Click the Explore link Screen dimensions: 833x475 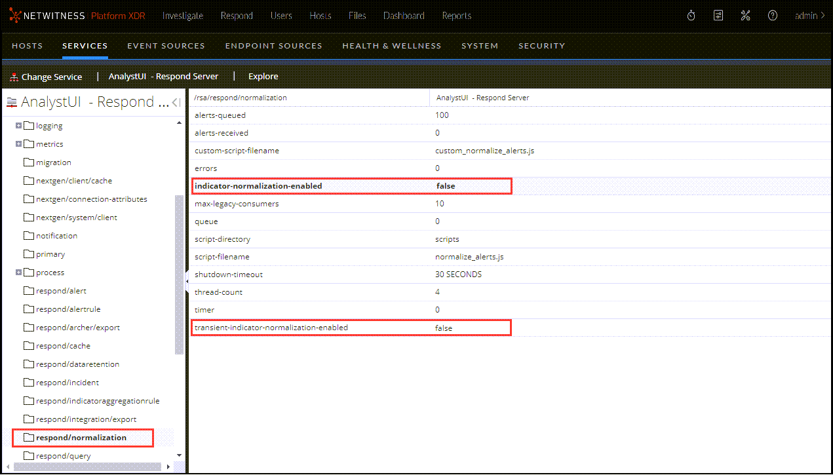click(x=263, y=76)
